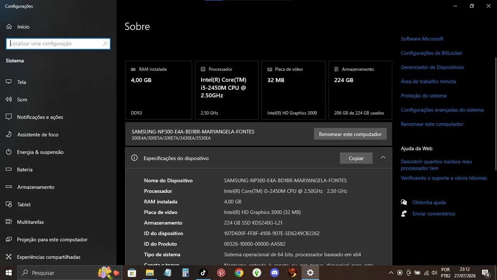Screen dimensions: 497x280
Task: Click the taskbar Pesquisar search box
Action: coord(70,273)
